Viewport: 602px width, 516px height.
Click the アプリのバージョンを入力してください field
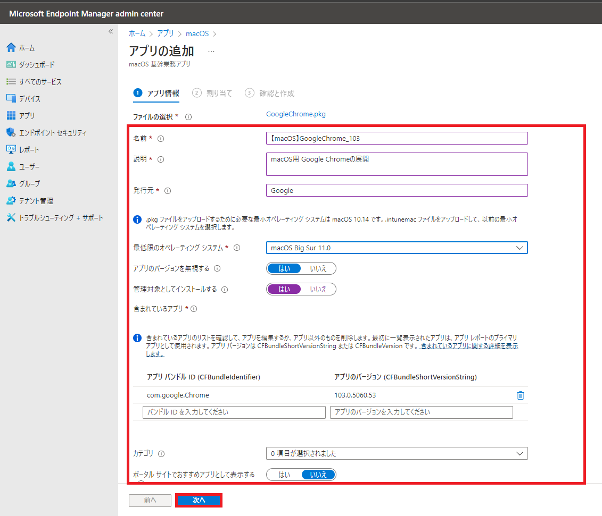tap(422, 412)
